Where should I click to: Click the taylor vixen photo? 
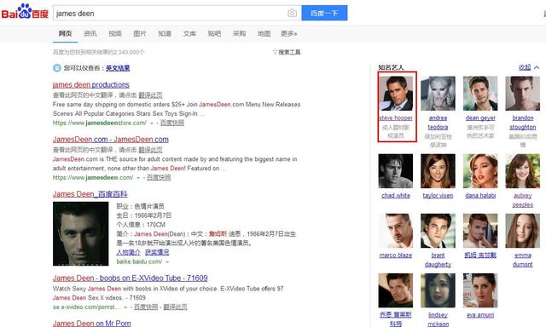(x=438, y=171)
